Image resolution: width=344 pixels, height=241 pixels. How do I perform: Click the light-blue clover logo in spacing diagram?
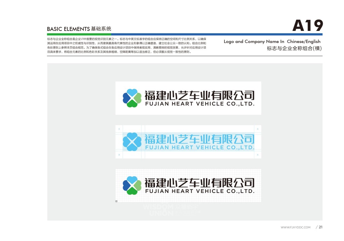132,142
